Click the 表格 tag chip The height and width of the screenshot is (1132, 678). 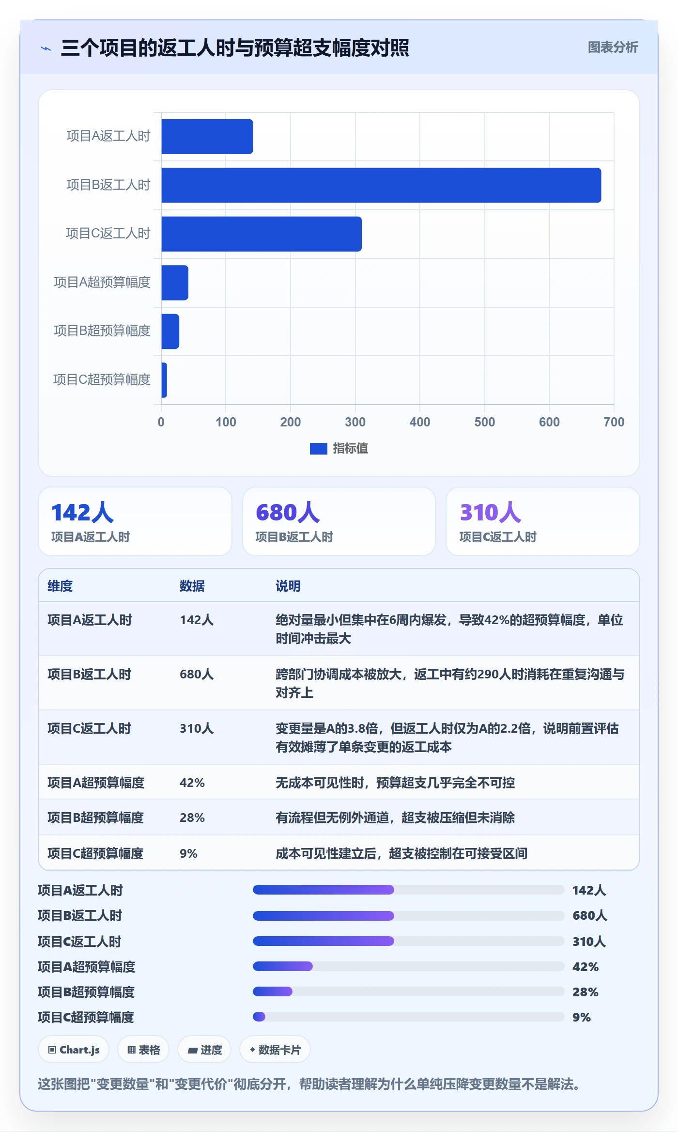pyautogui.click(x=143, y=1050)
